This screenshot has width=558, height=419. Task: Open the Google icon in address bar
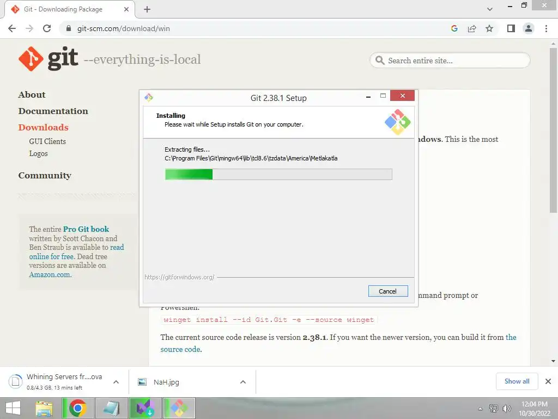(x=454, y=28)
